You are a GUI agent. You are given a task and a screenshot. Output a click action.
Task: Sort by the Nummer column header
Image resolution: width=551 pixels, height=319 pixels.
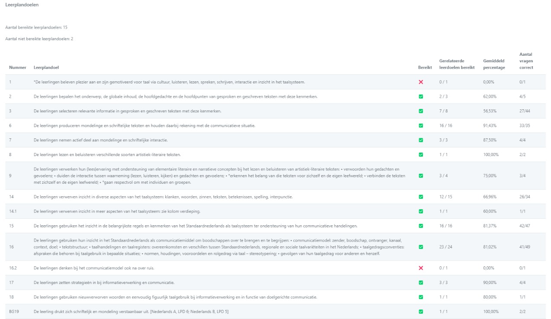tap(18, 67)
